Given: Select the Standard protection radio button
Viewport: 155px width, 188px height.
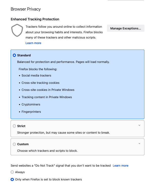Looking at the screenshot, I should 14,55.
